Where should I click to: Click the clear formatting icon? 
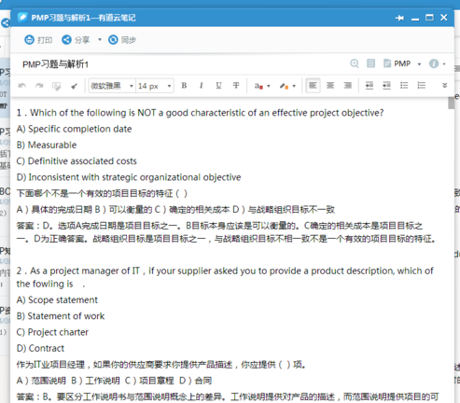pos(57,86)
